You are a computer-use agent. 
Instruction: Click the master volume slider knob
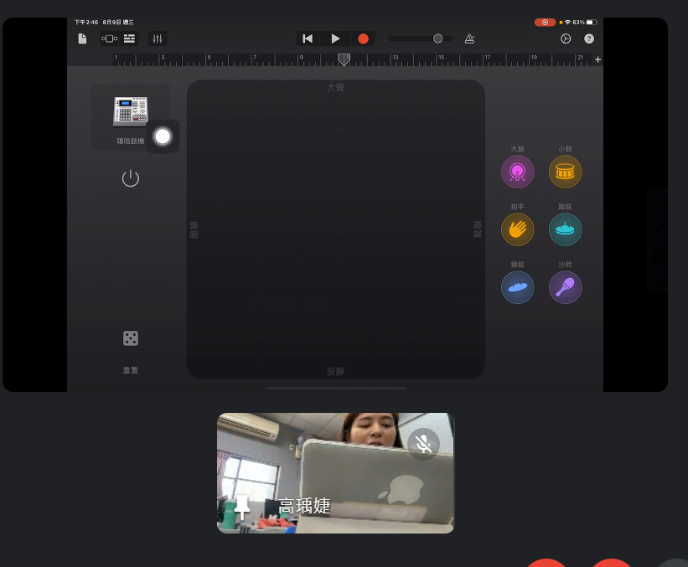tap(437, 39)
